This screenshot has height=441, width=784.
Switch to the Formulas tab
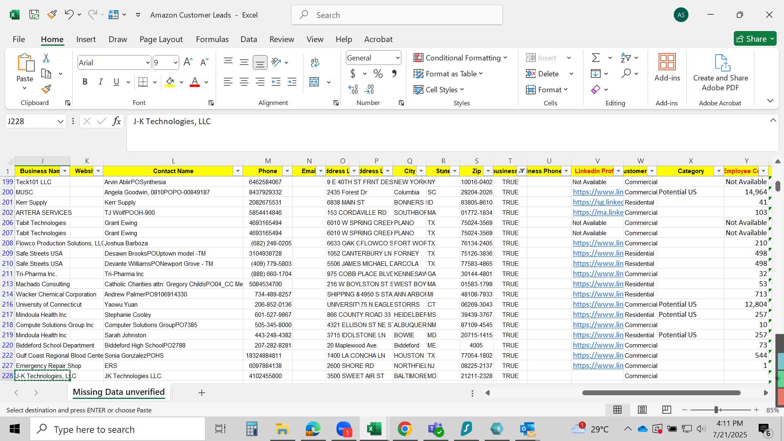pos(212,39)
